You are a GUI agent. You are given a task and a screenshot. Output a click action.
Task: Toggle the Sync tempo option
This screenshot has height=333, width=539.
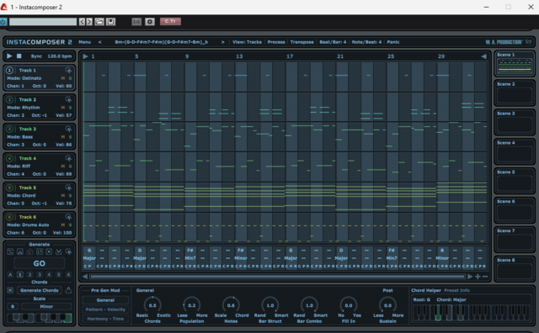pyautogui.click(x=36, y=56)
